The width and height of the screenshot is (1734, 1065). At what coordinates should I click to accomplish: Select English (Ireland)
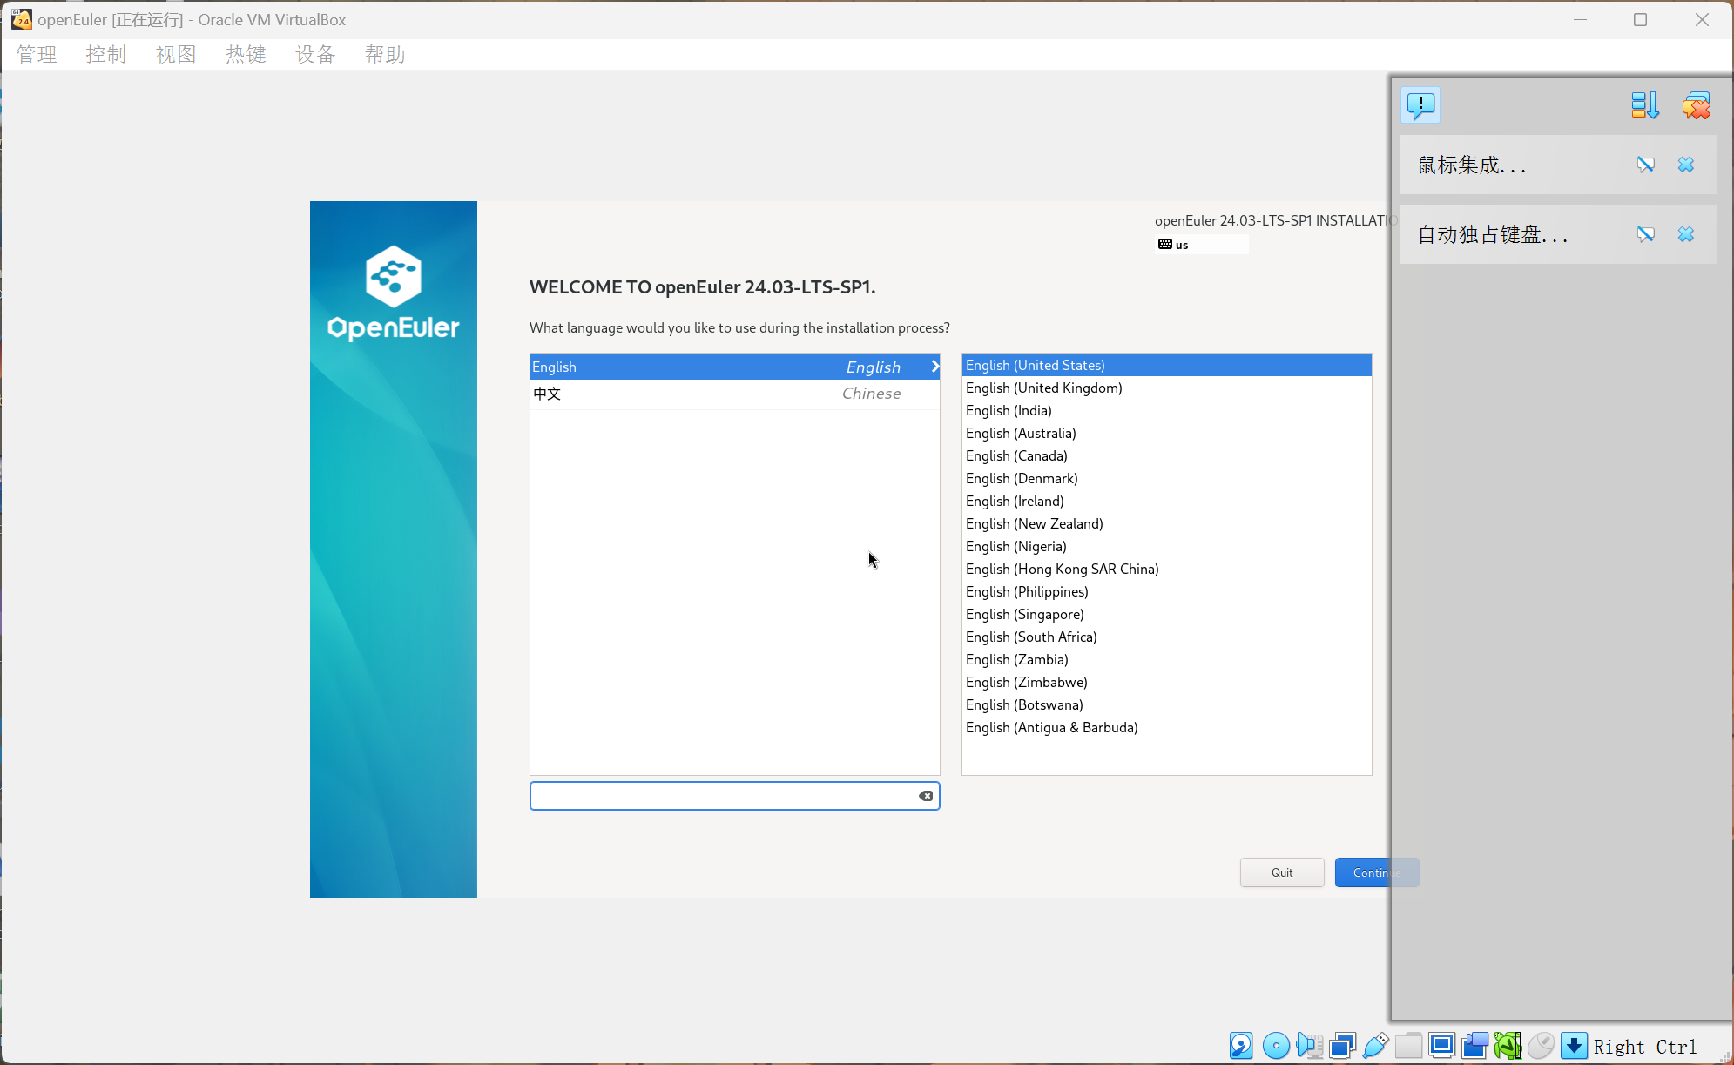[x=1167, y=501]
